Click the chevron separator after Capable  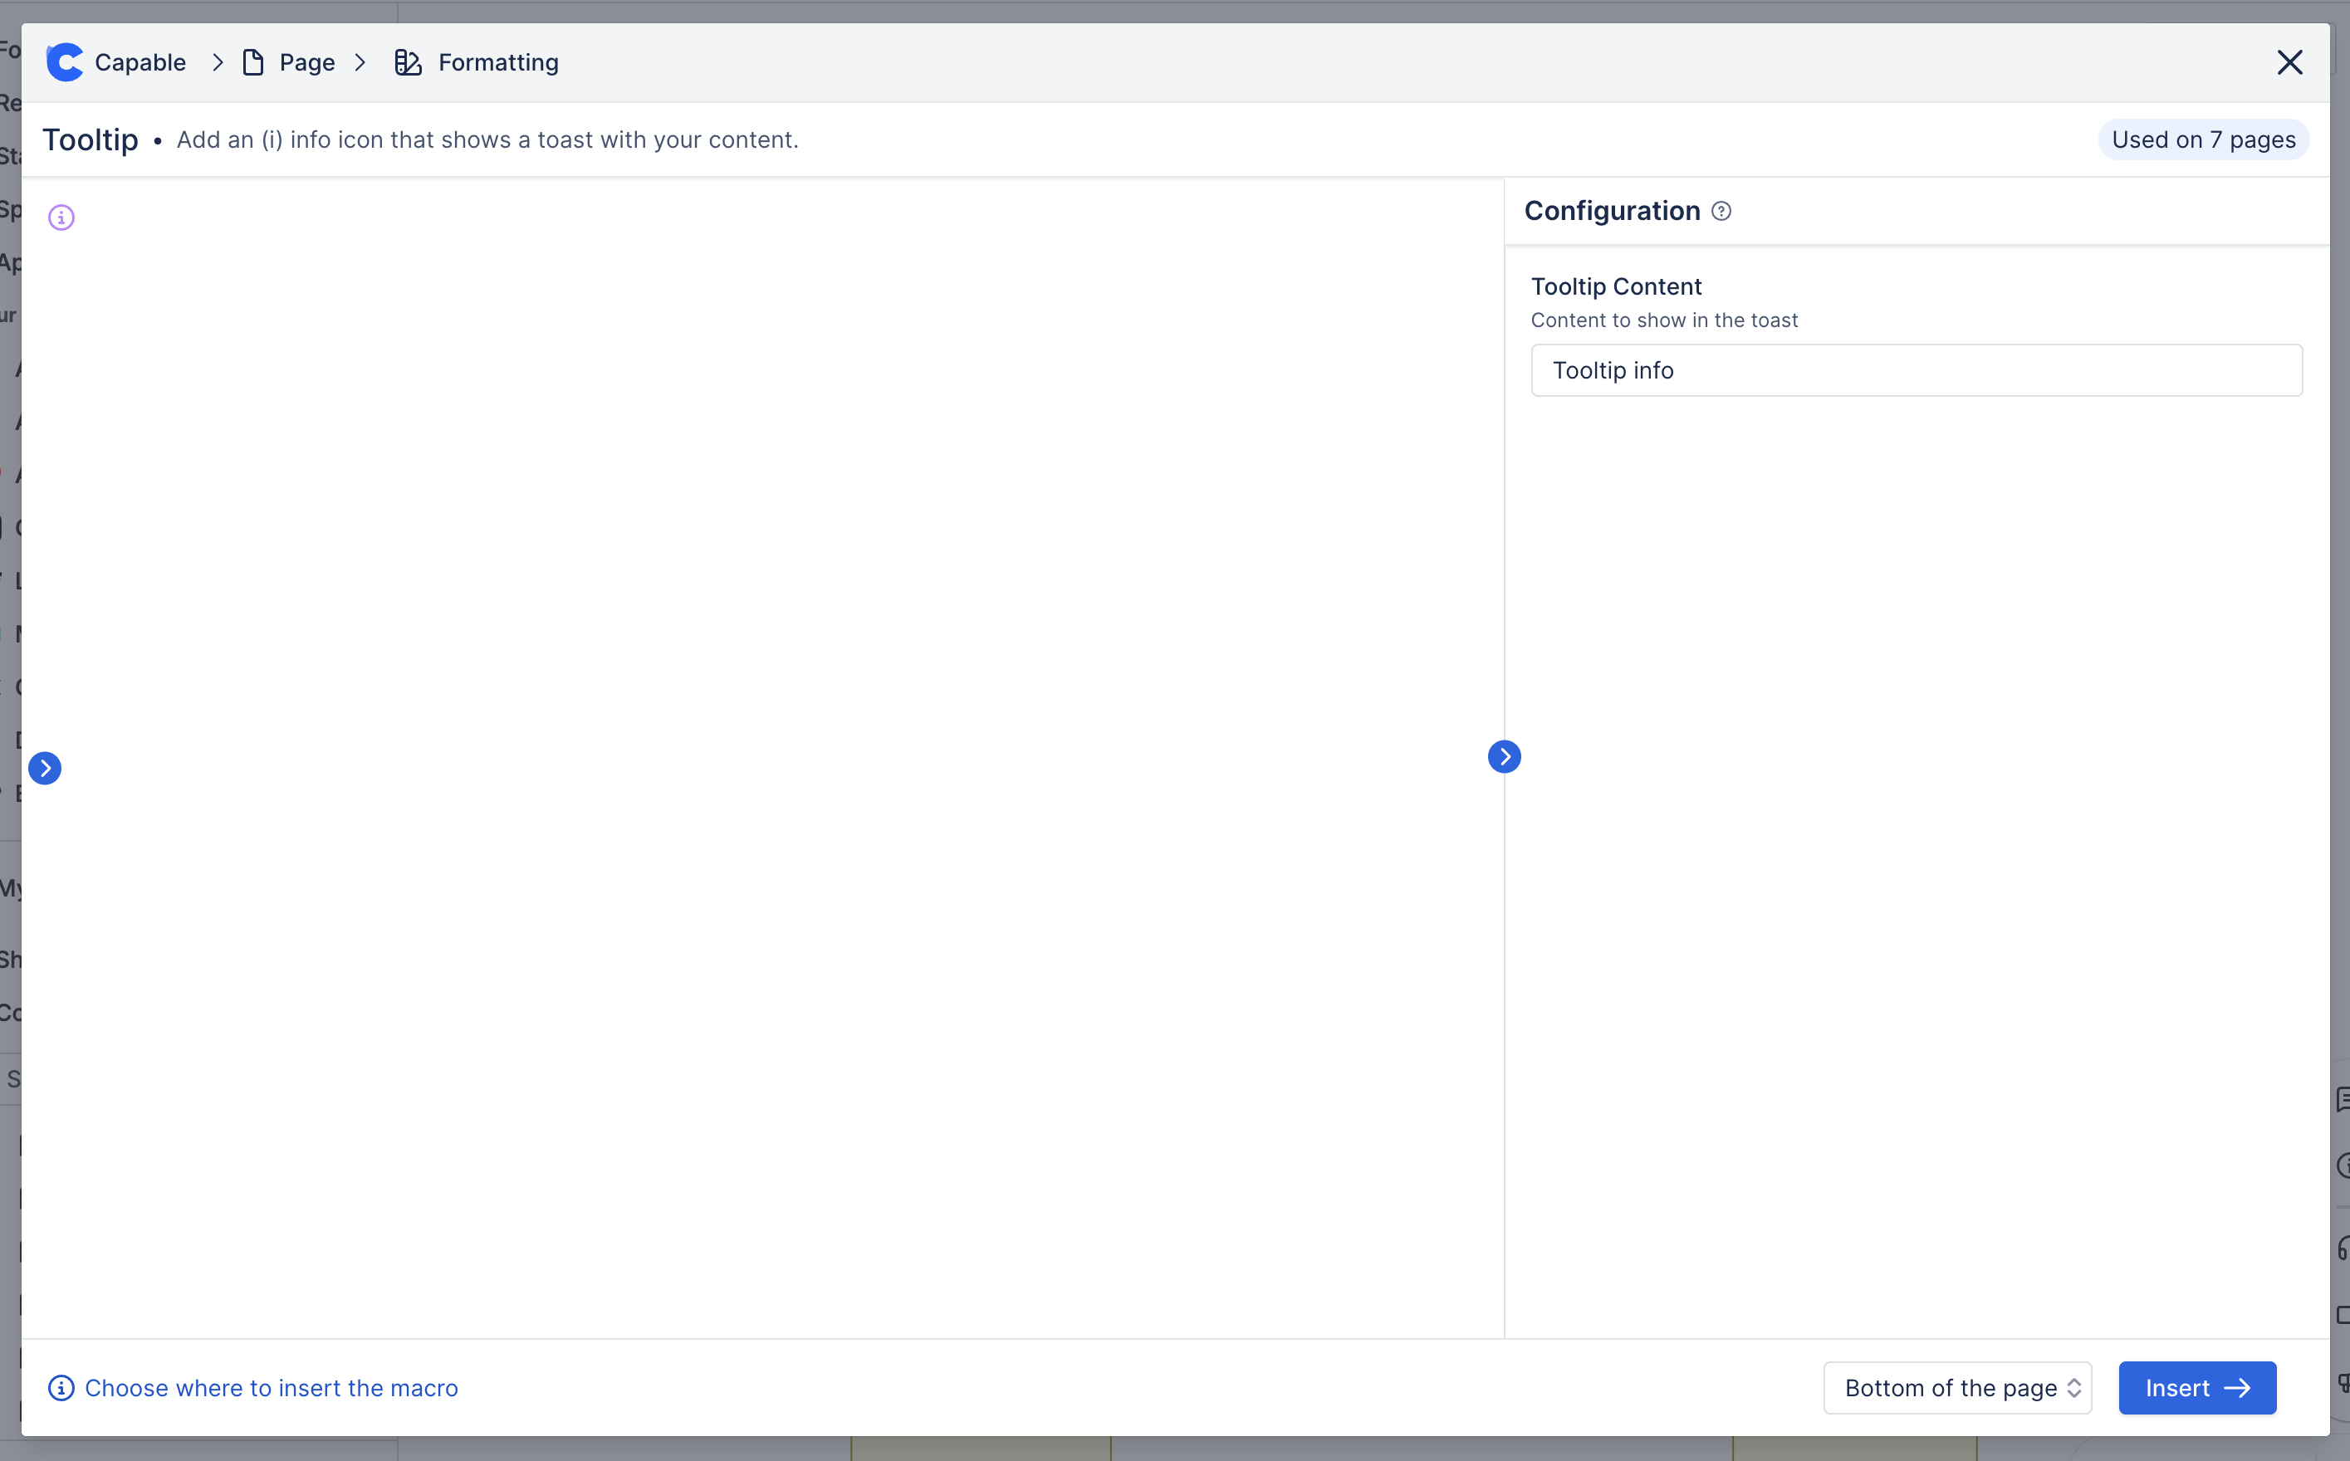tap(218, 63)
